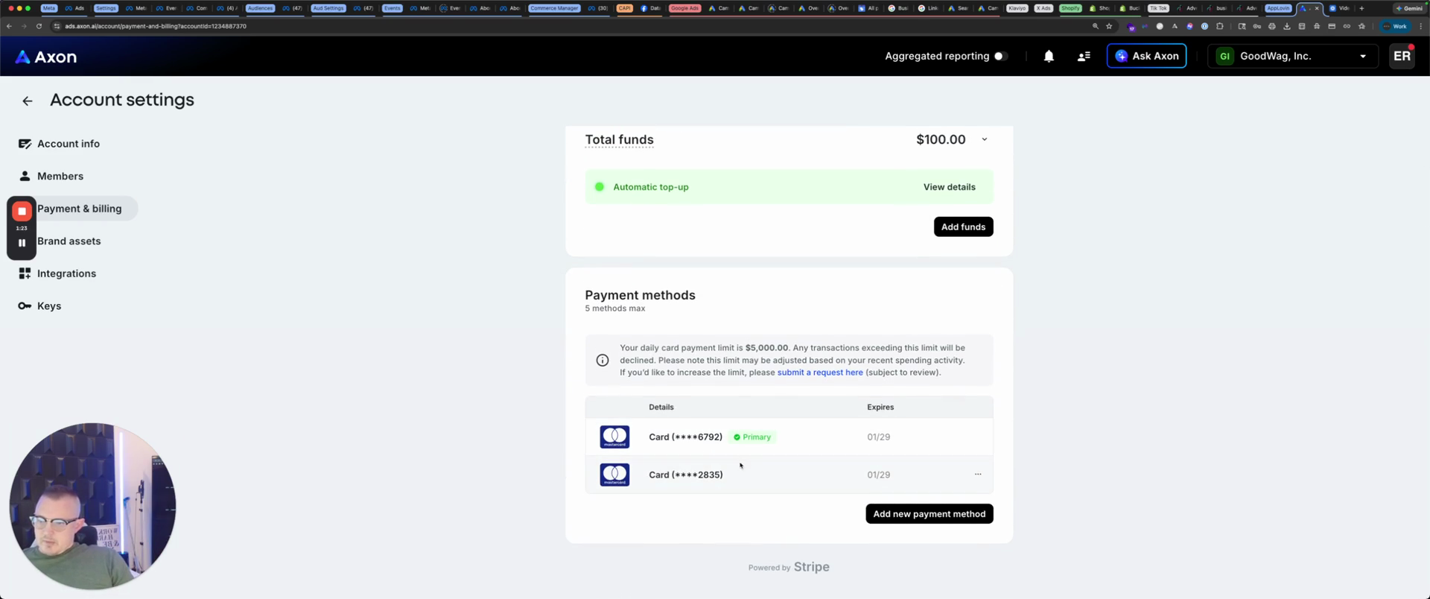The image size is (1430, 599).
Task: Click Add new payment method button
Action: click(929, 514)
